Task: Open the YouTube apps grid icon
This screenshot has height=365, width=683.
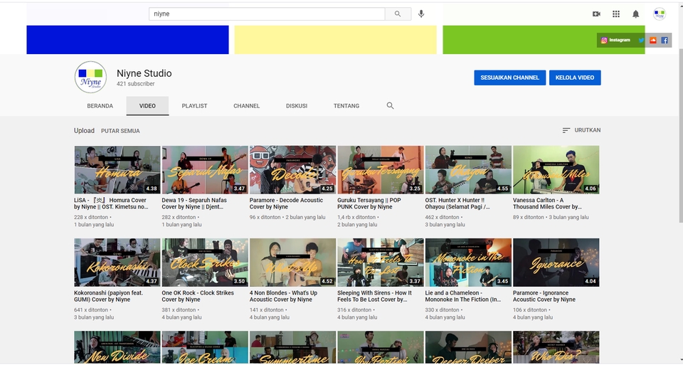Action: [616, 14]
